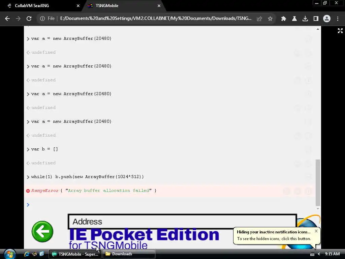Open the Chrome three-dot menu
The image size is (345, 259).
[338, 19]
